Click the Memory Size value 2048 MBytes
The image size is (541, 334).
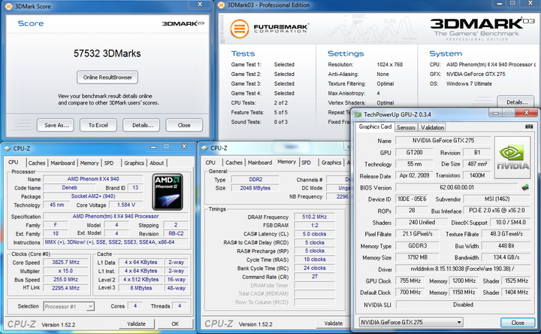click(255, 188)
